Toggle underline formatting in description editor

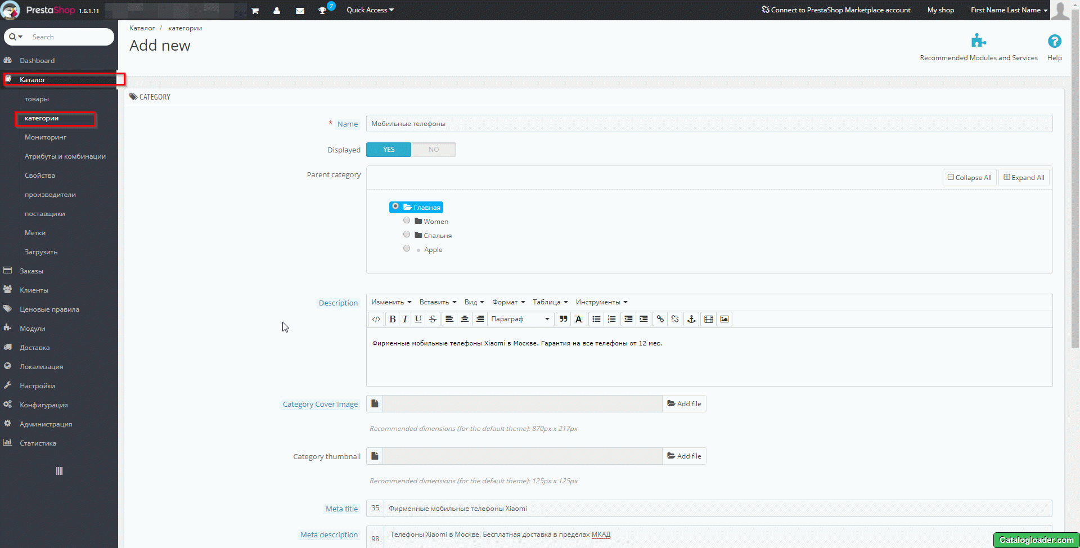tap(418, 319)
